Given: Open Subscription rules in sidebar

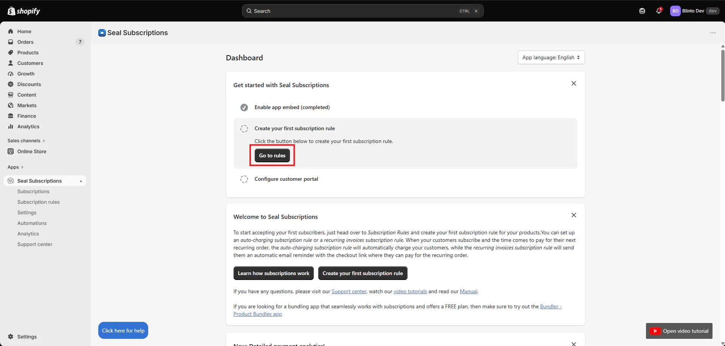Looking at the screenshot, I should [x=39, y=202].
